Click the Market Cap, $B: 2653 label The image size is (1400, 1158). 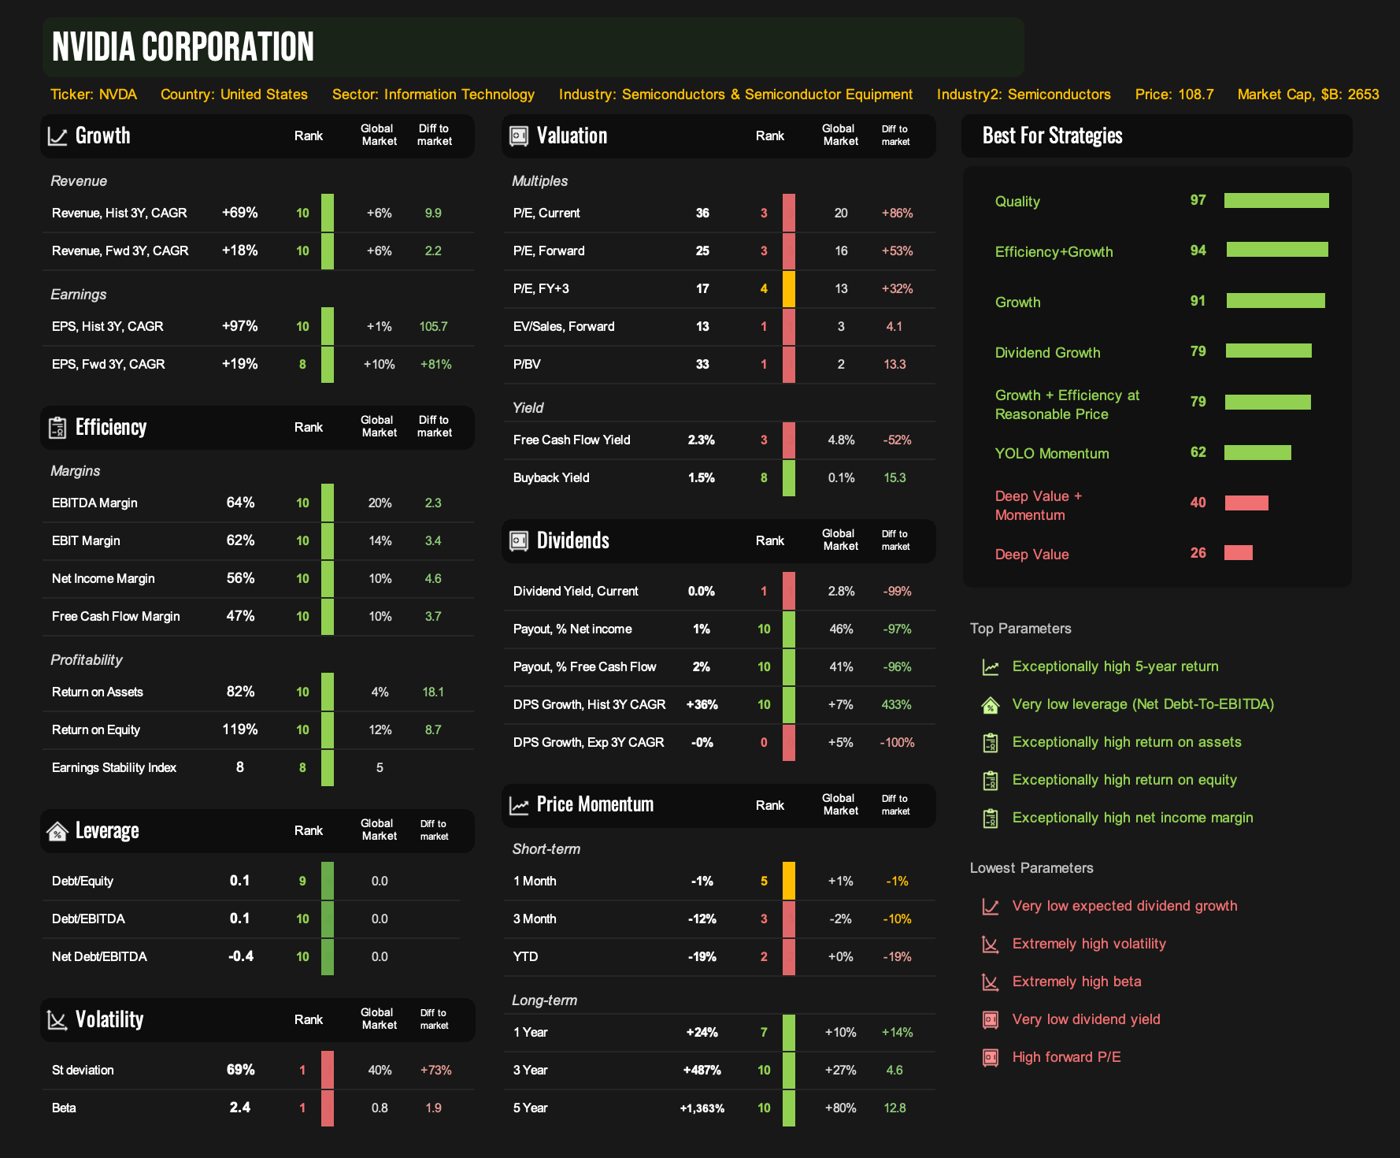pyautogui.click(x=1308, y=95)
